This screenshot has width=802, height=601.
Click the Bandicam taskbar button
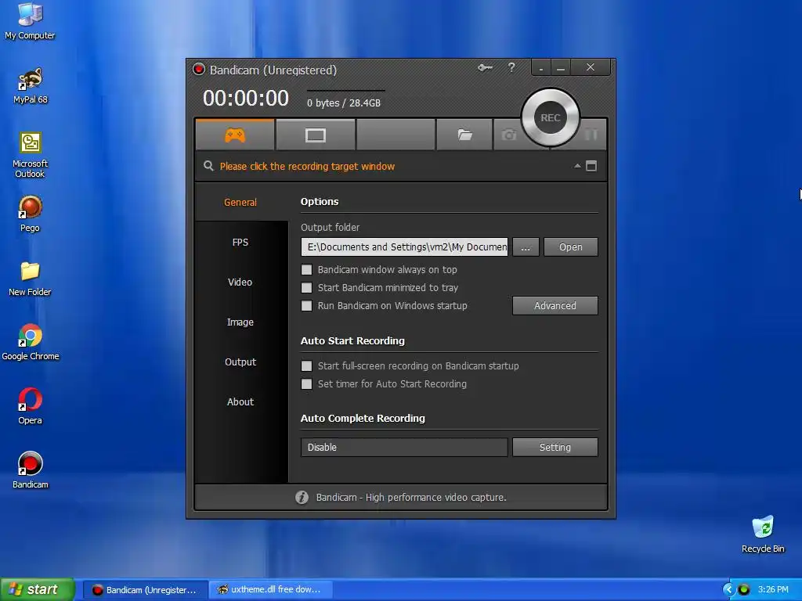(x=145, y=590)
